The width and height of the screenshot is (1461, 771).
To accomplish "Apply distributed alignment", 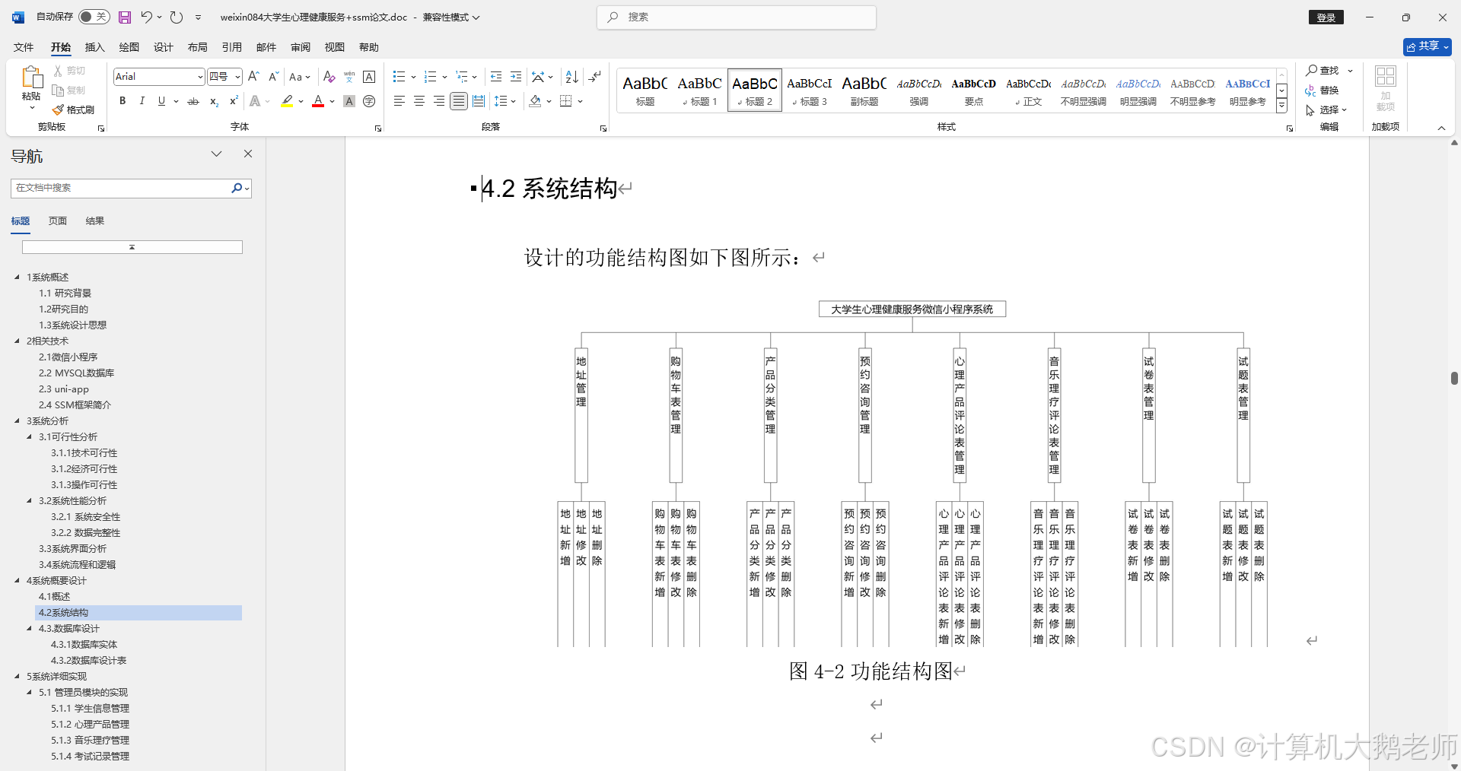I will point(478,101).
